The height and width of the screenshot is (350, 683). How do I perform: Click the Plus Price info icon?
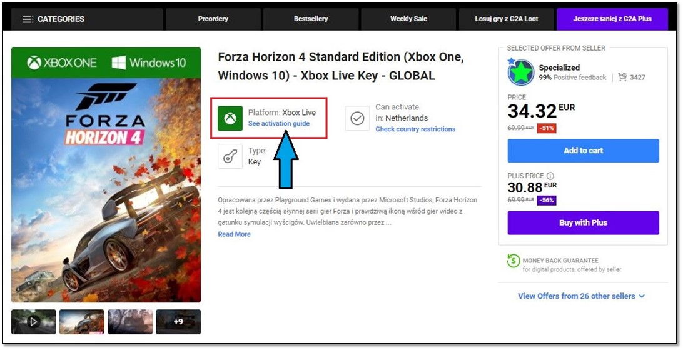click(550, 176)
